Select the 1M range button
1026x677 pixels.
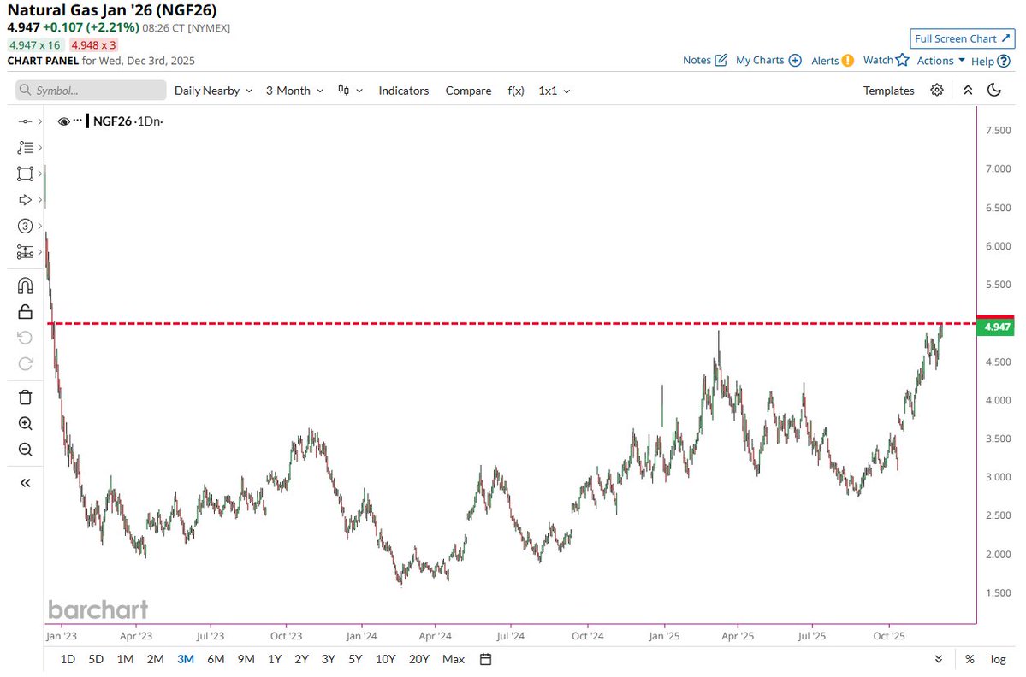point(125,659)
